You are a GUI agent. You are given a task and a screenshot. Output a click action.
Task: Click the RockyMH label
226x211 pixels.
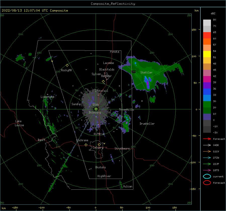66,70
